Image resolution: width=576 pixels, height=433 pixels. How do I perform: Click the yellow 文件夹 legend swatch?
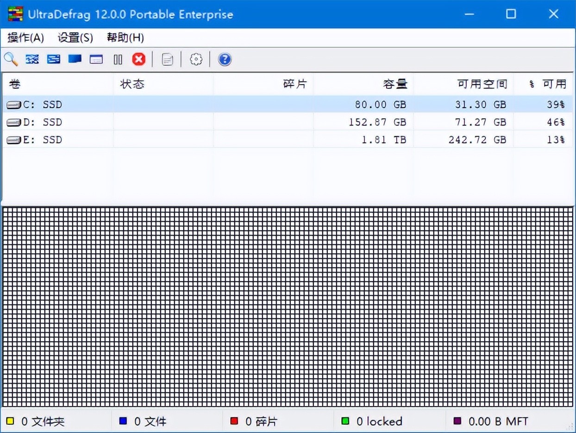tap(10, 421)
